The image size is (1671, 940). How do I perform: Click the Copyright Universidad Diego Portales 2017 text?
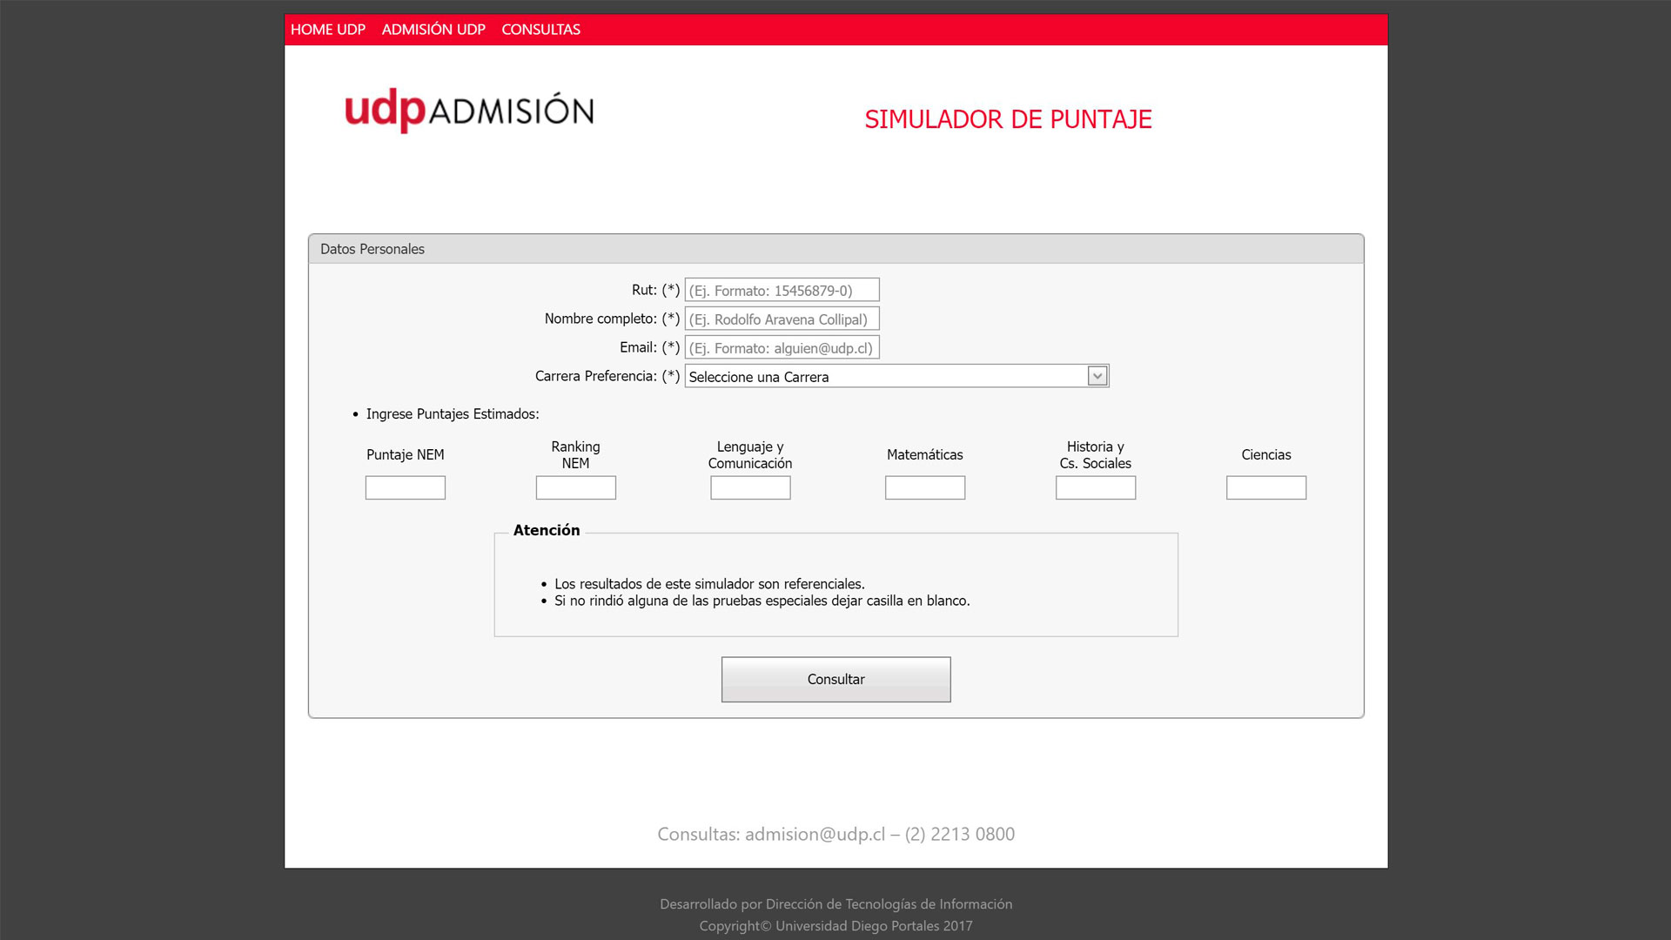[x=835, y=926]
